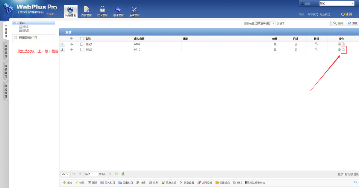Open the 内容管理 module
The image size is (359, 188).
tap(86, 11)
